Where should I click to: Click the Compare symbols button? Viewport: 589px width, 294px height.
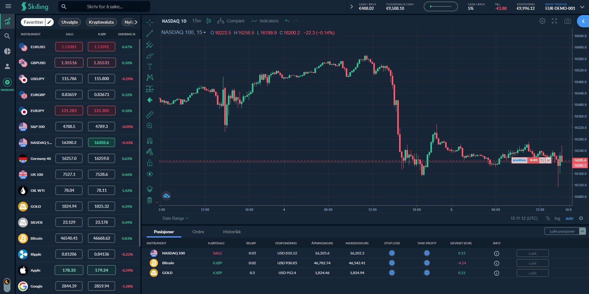tap(231, 21)
